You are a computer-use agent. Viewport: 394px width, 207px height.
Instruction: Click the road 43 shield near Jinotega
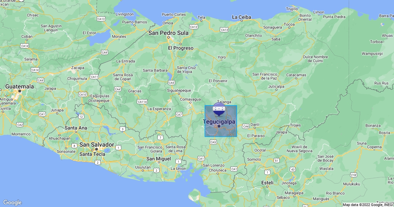point(292,169)
